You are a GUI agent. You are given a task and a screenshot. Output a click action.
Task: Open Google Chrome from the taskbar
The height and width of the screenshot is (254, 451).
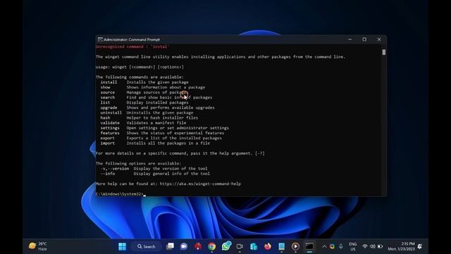[x=212, y=246]
